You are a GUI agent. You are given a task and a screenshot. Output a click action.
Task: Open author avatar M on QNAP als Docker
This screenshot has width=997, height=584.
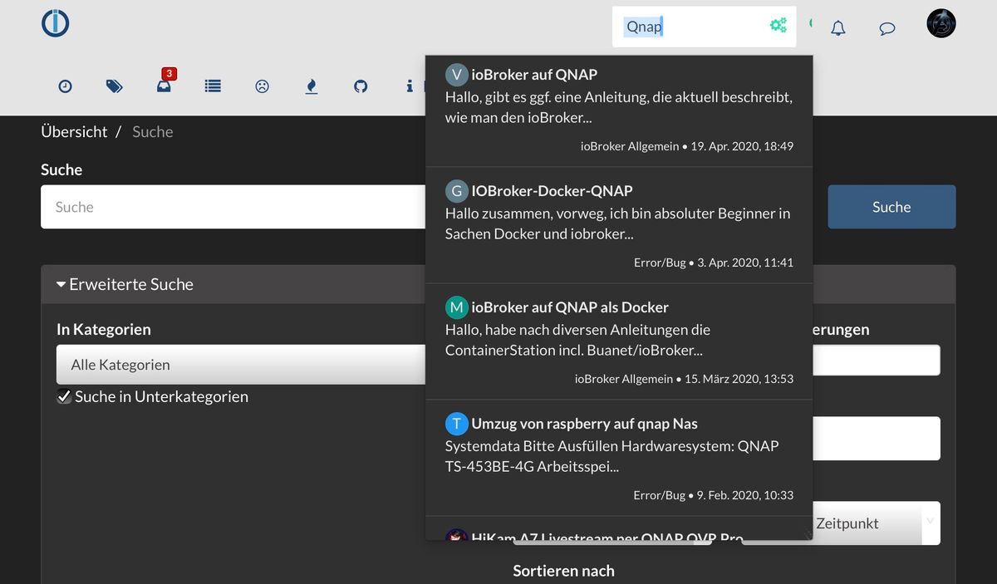coord(457,307)
